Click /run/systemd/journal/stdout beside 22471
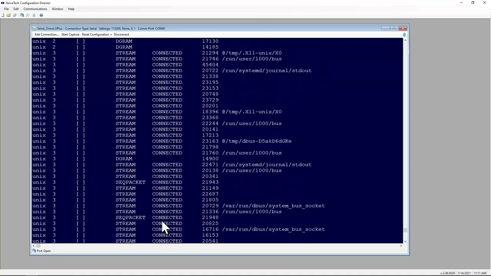Image resolution: width=491 pixels, height=276 pixels. [267, 165]
